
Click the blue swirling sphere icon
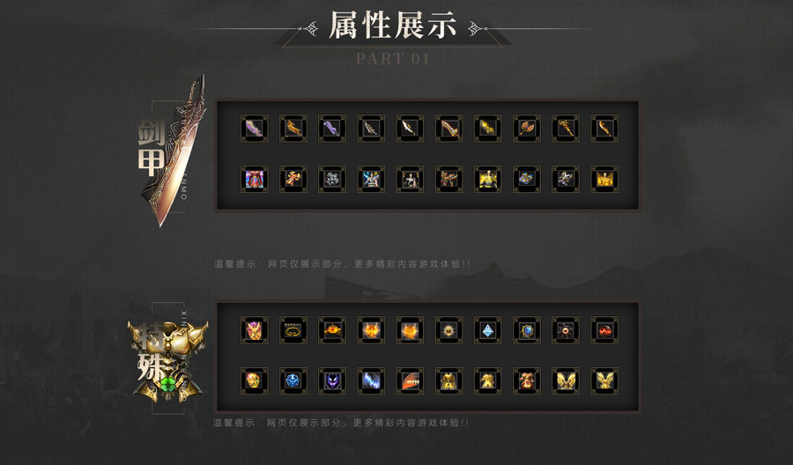click(x=293, y=380)
